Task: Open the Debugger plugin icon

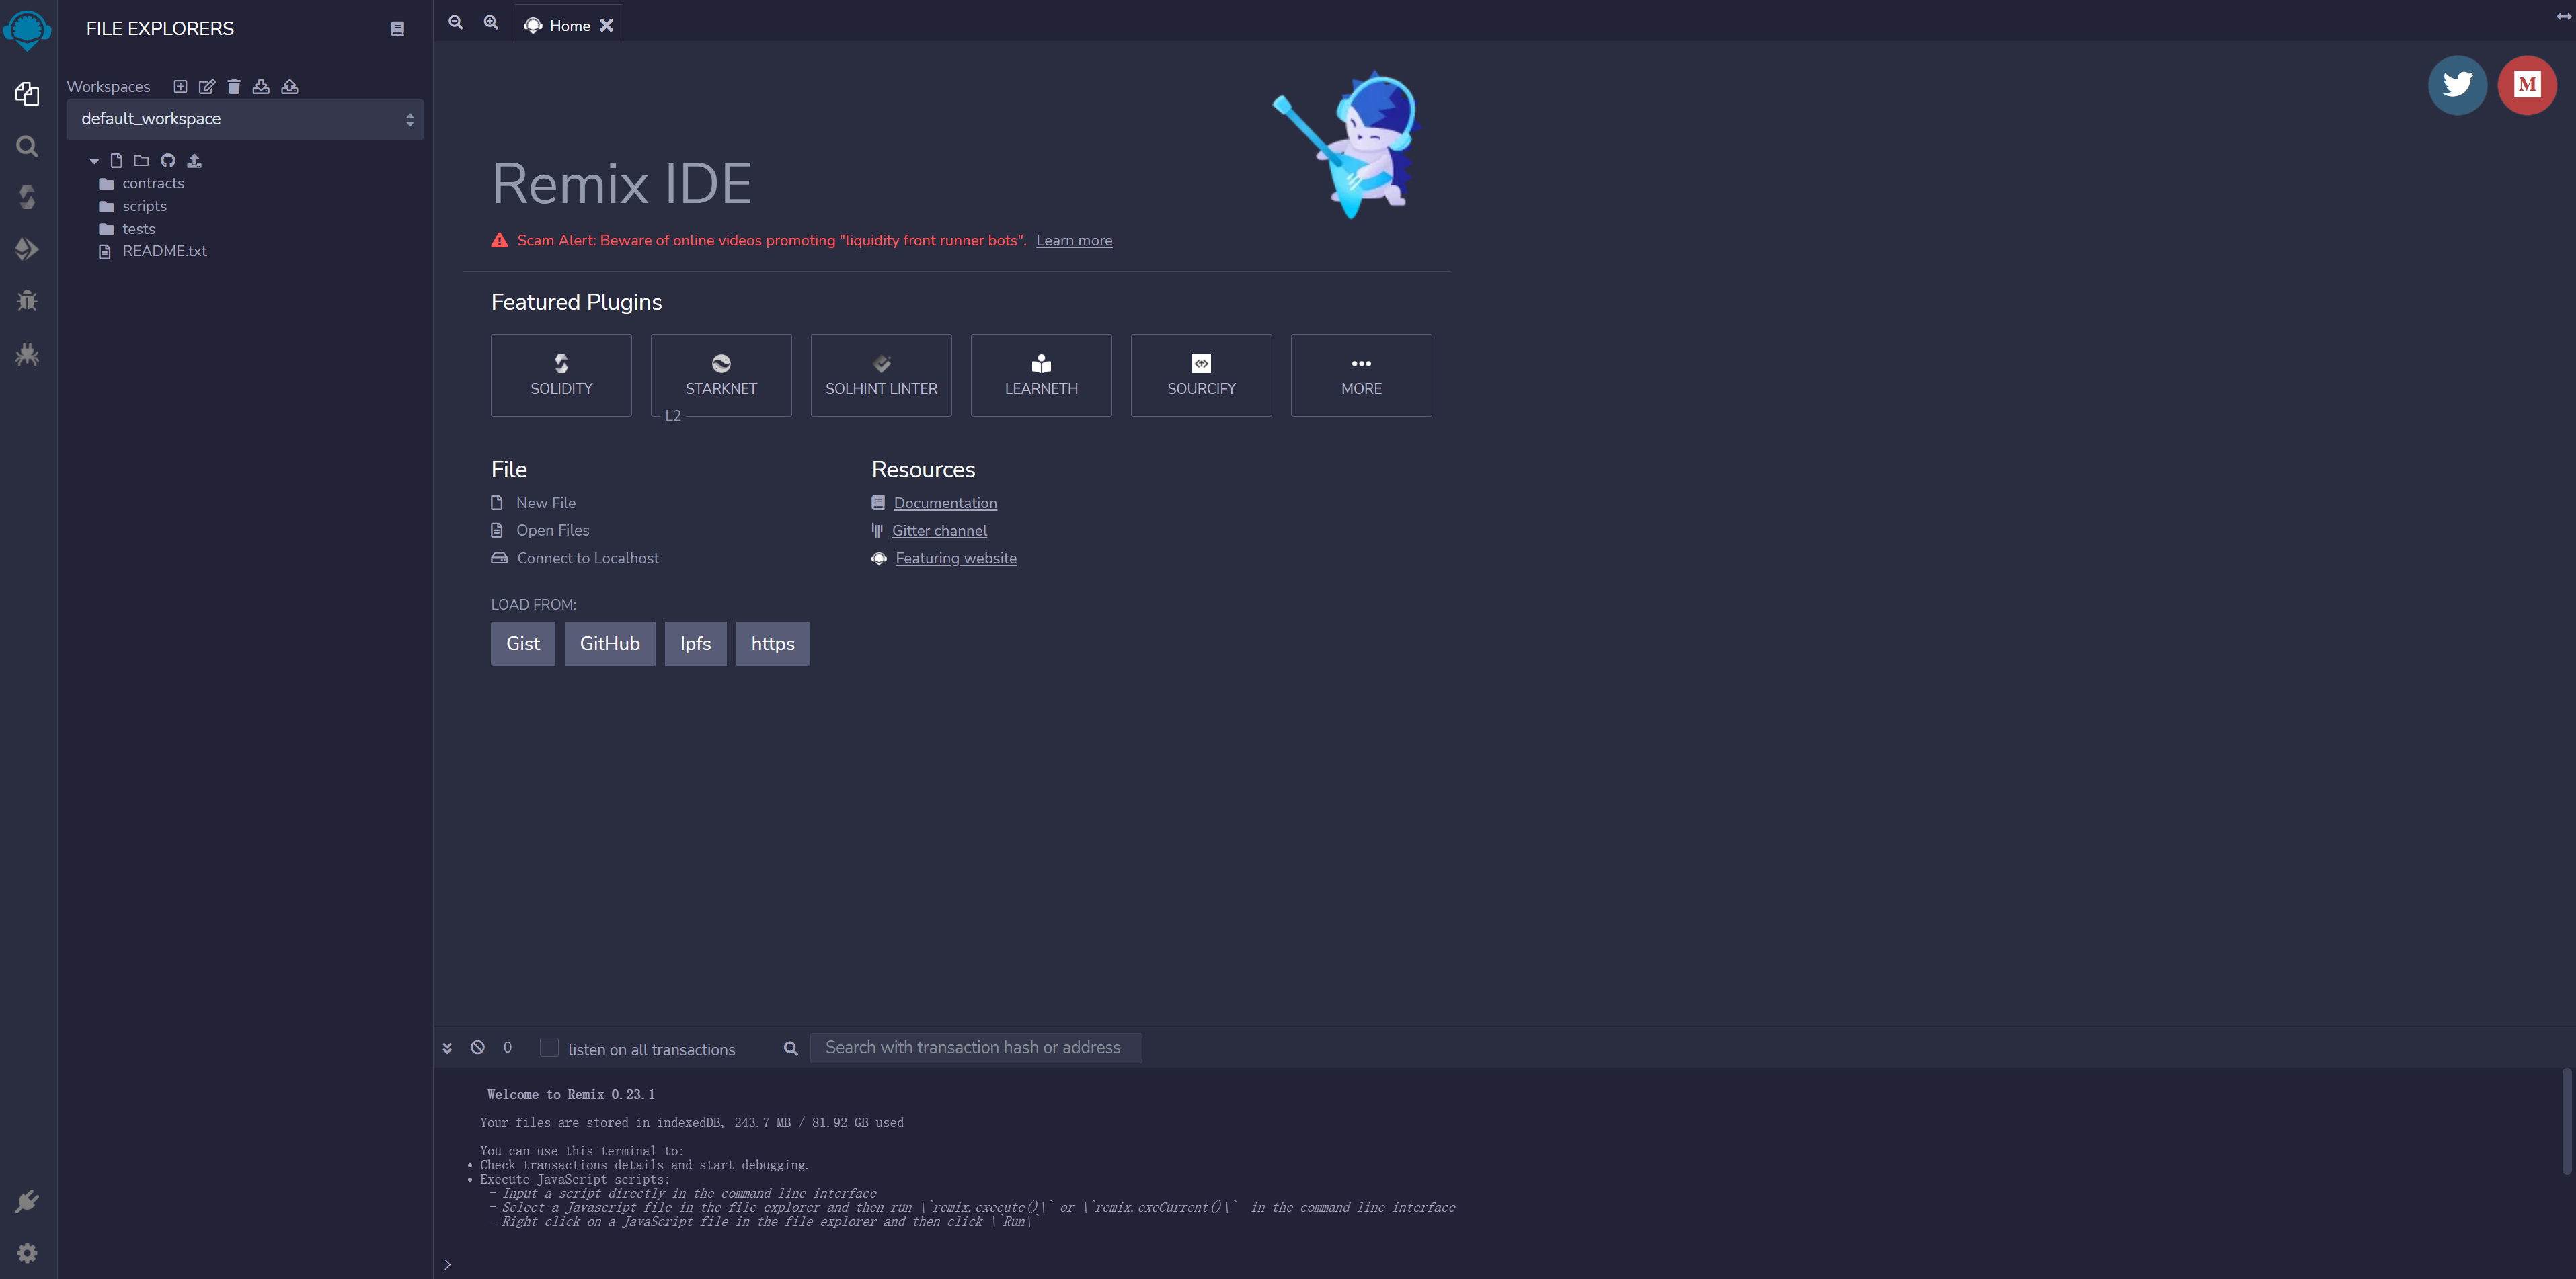Action: tap(27, 301)
